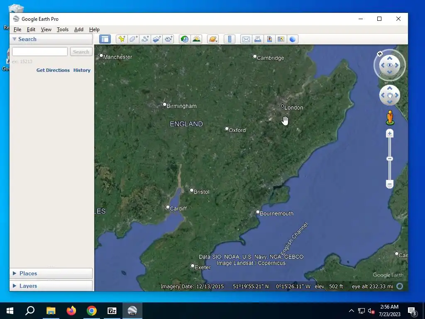Zoom in with plus button
This screenshot has height=319, width=425.
coord(389,133)
